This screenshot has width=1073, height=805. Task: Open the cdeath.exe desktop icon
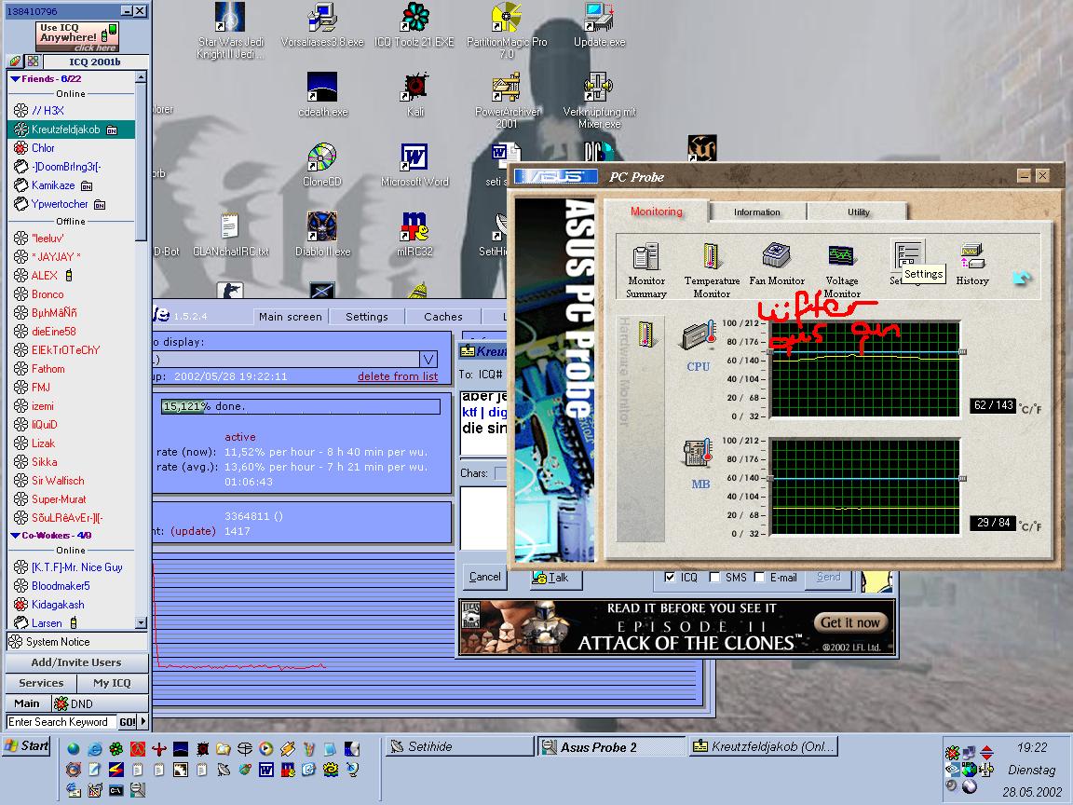tap(322, 94)
